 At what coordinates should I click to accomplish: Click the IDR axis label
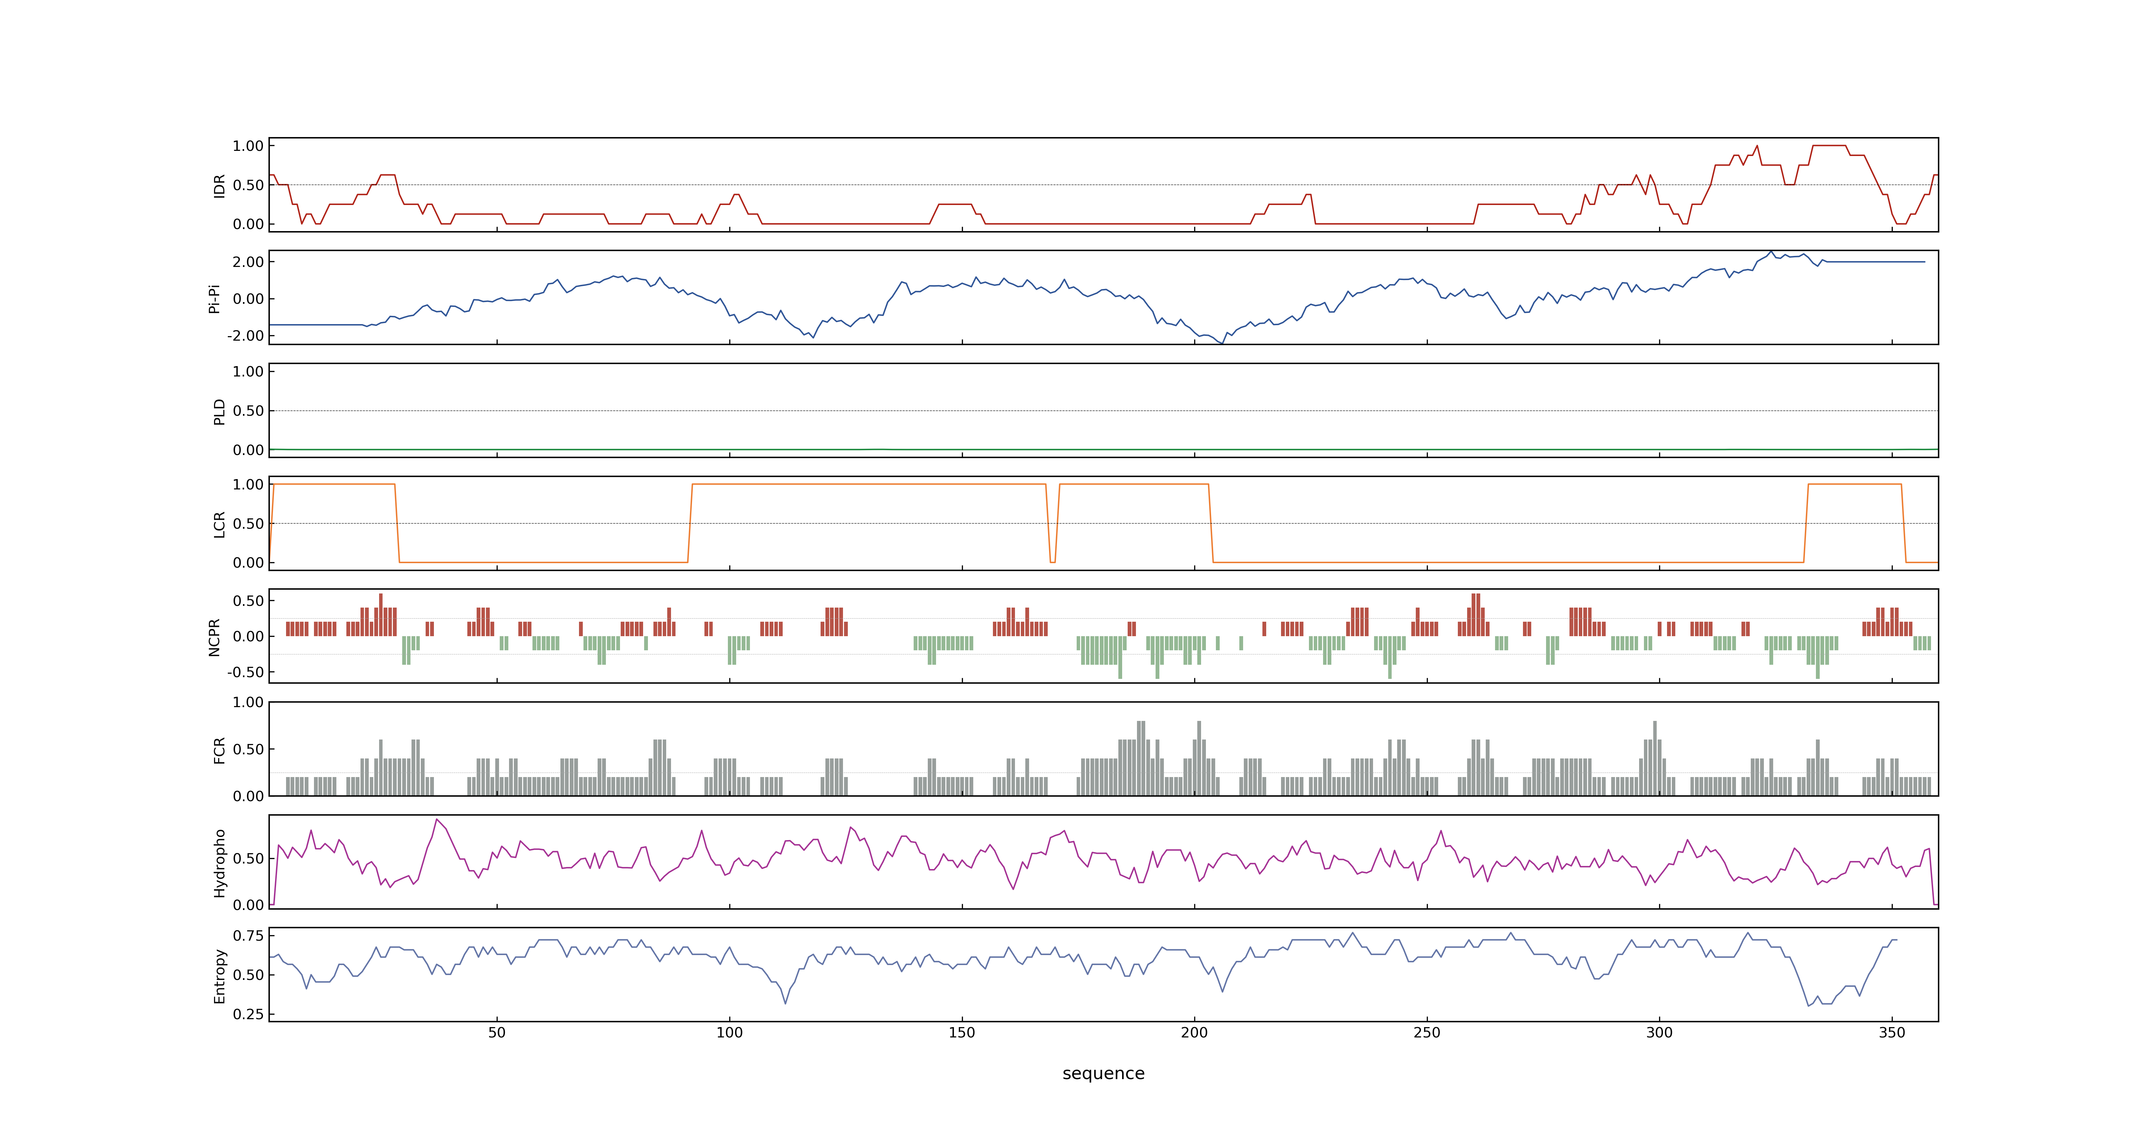pyautogui.click(x=219, y=186)
